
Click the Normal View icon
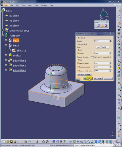click(x=92, y=142)
